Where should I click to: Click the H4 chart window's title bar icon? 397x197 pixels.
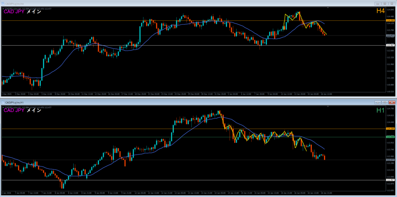coord(3,4)
